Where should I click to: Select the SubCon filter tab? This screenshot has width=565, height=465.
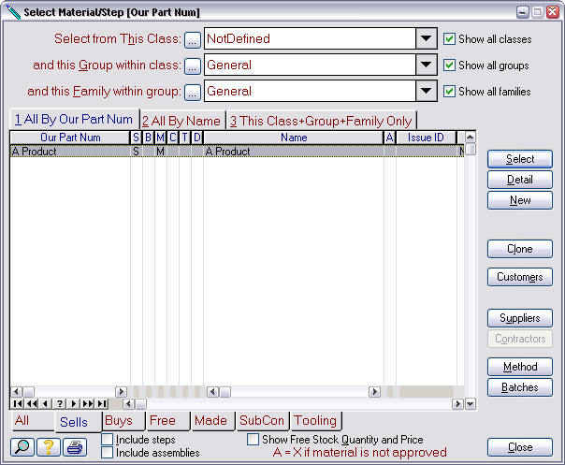pyautogui.click(x=262, y=421)
